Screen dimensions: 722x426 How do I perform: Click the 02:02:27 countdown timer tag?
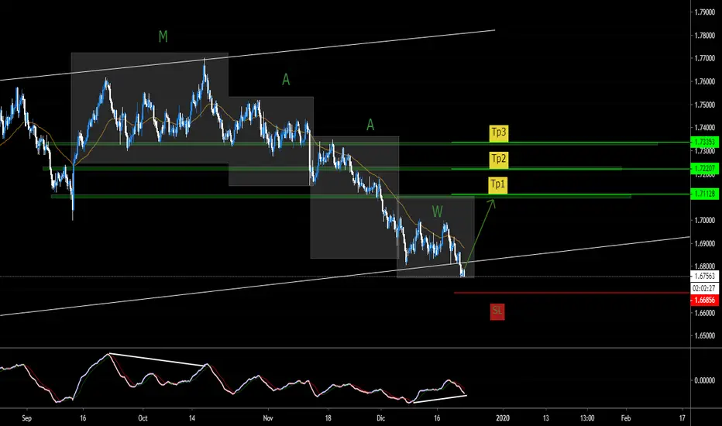pos(704,288)
